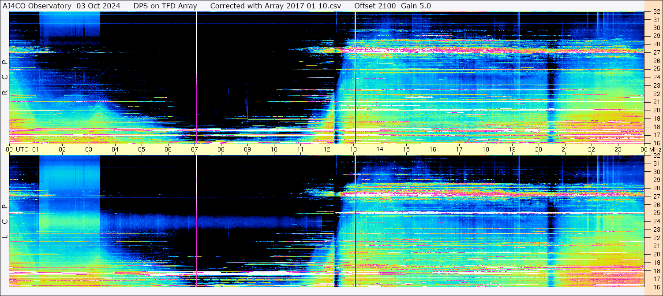663x296 pixels.
Task: Select the 20 hour mark on UTC axis
Action: [539, 149]
